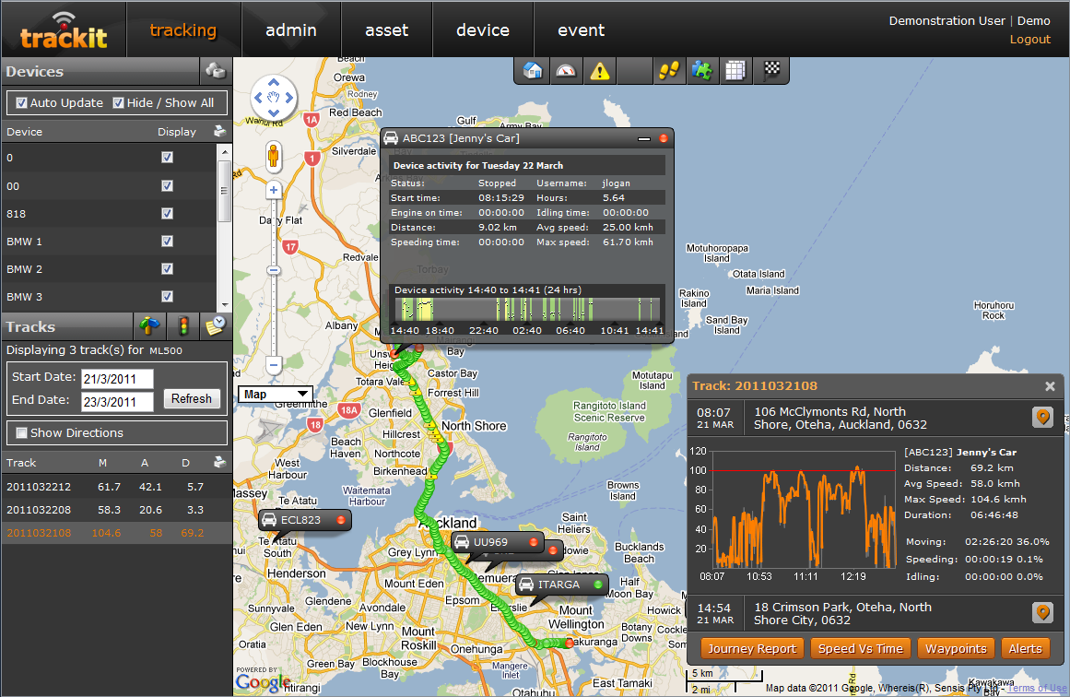Select the yellow footprints tracks tool
This screenshot has height=697, width=1070.
pos(669,70)
